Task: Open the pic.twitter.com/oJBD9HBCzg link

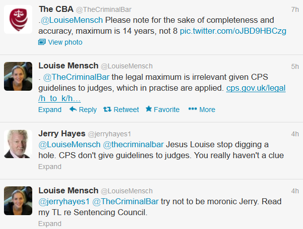Action: tap(233, 31)
